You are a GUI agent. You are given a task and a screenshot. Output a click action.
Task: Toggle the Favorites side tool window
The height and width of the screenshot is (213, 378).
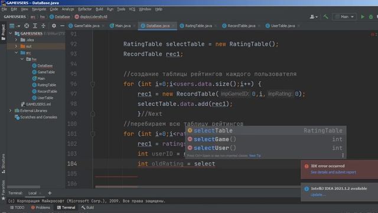(x=3, y=191)
